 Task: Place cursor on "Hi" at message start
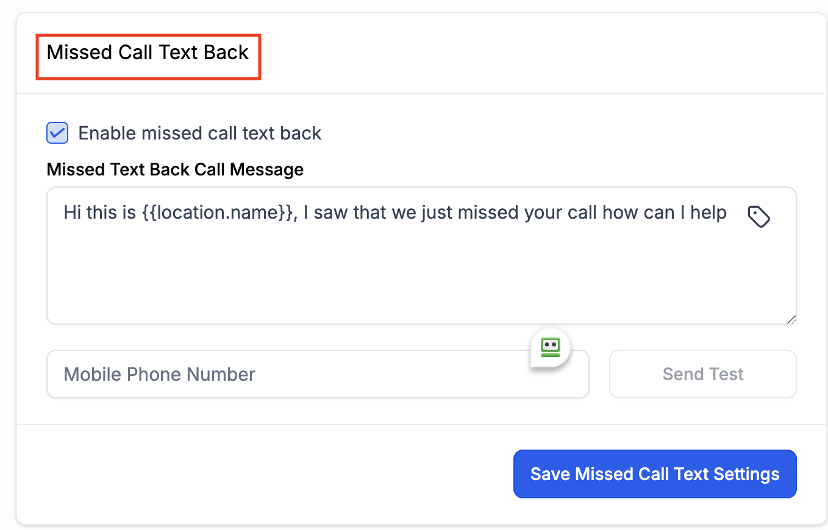point(71,213)
